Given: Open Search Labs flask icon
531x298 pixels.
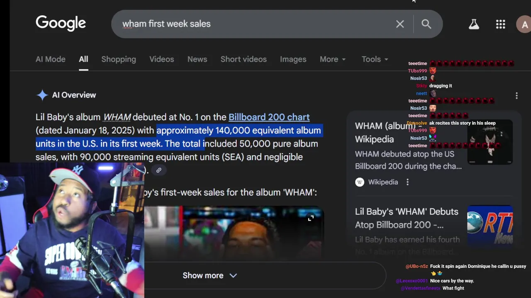Looking at the screenshot, I should [x=474, y=24].
